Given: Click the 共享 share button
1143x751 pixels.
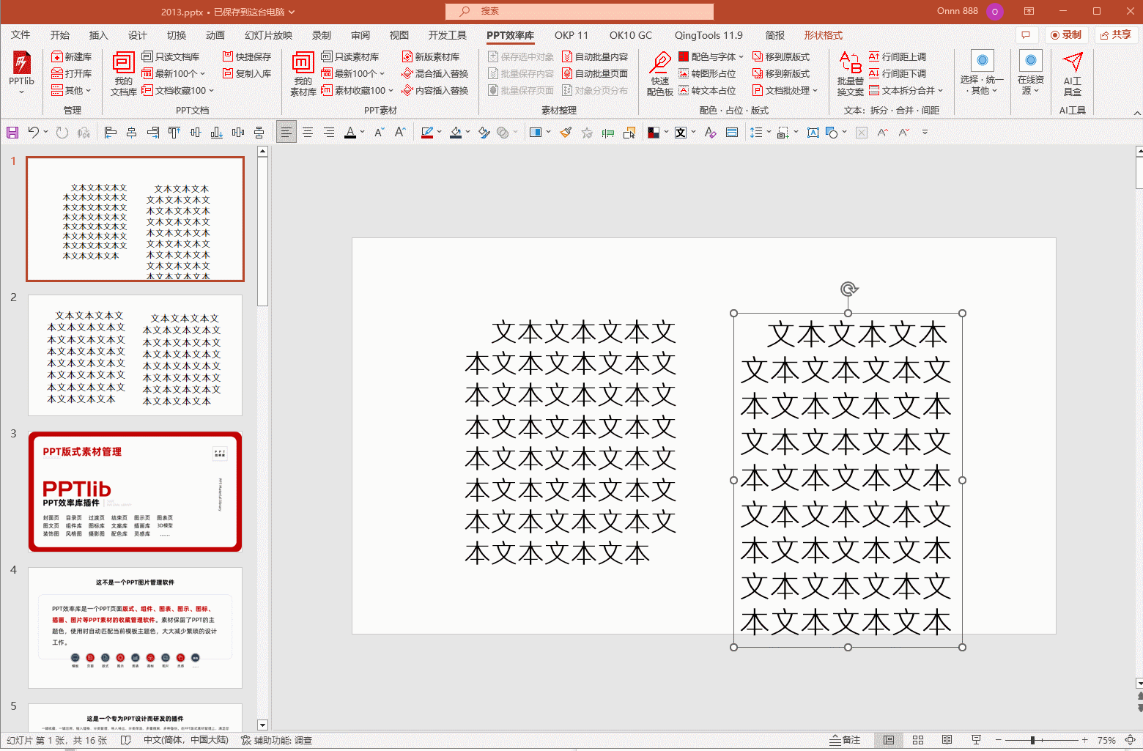Looking at the screenshot, I should (1116, 35).
